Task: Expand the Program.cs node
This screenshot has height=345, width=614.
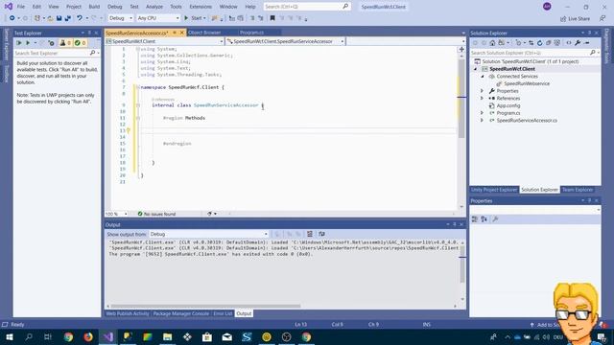Action: pyautogui.click(x=482, y=113)
